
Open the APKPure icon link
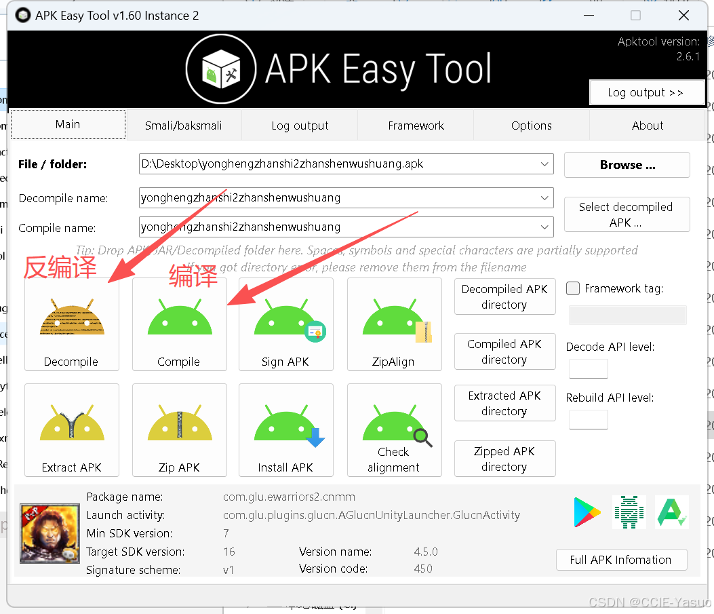(x=672, y=512)
